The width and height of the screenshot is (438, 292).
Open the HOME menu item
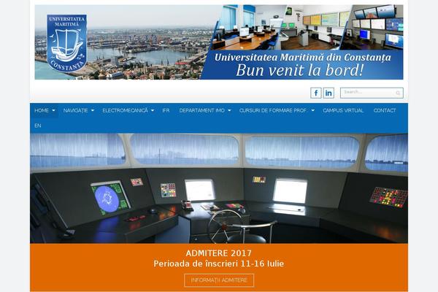[x=42, y=110]
